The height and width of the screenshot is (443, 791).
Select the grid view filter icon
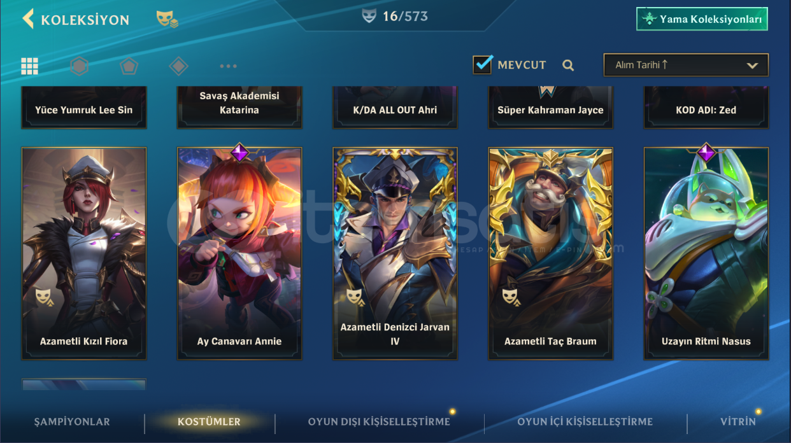(29, 66)
